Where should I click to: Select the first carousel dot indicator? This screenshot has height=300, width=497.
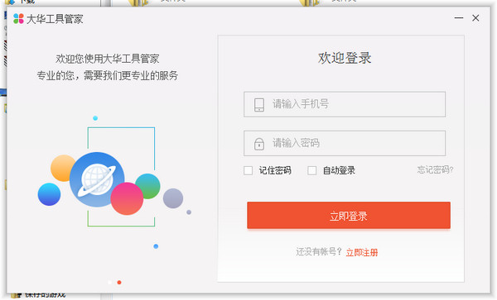coord(109,283)
